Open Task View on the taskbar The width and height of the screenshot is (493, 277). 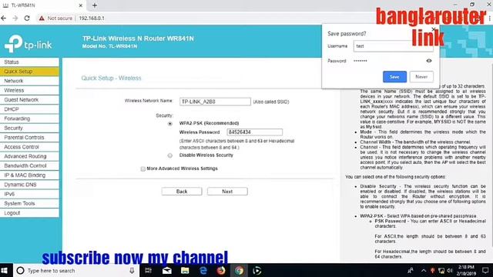pyautogui.click(x=149, y=270)
